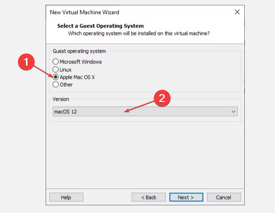The image size is (275, 213).
Task: Click the 'Guest operating system' group label
Action: [79, 51]
